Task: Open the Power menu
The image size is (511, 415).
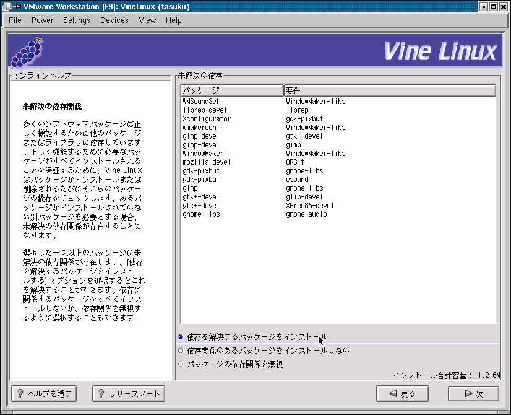Action: point(42,20)
